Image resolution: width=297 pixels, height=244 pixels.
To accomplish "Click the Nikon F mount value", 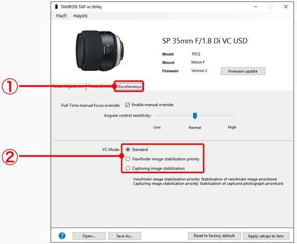I will pos(198,62).
